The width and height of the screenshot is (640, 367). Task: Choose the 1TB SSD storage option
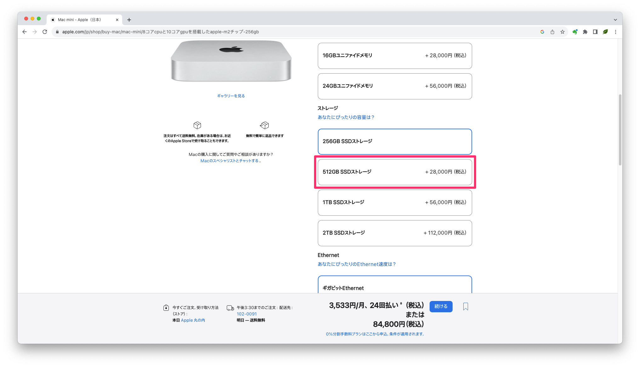click(x=395, y=203)
